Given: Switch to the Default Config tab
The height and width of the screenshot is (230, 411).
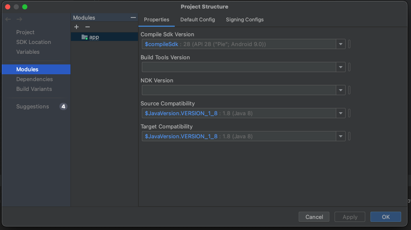Looking at the screenshot, I should (x=197, y=20).
